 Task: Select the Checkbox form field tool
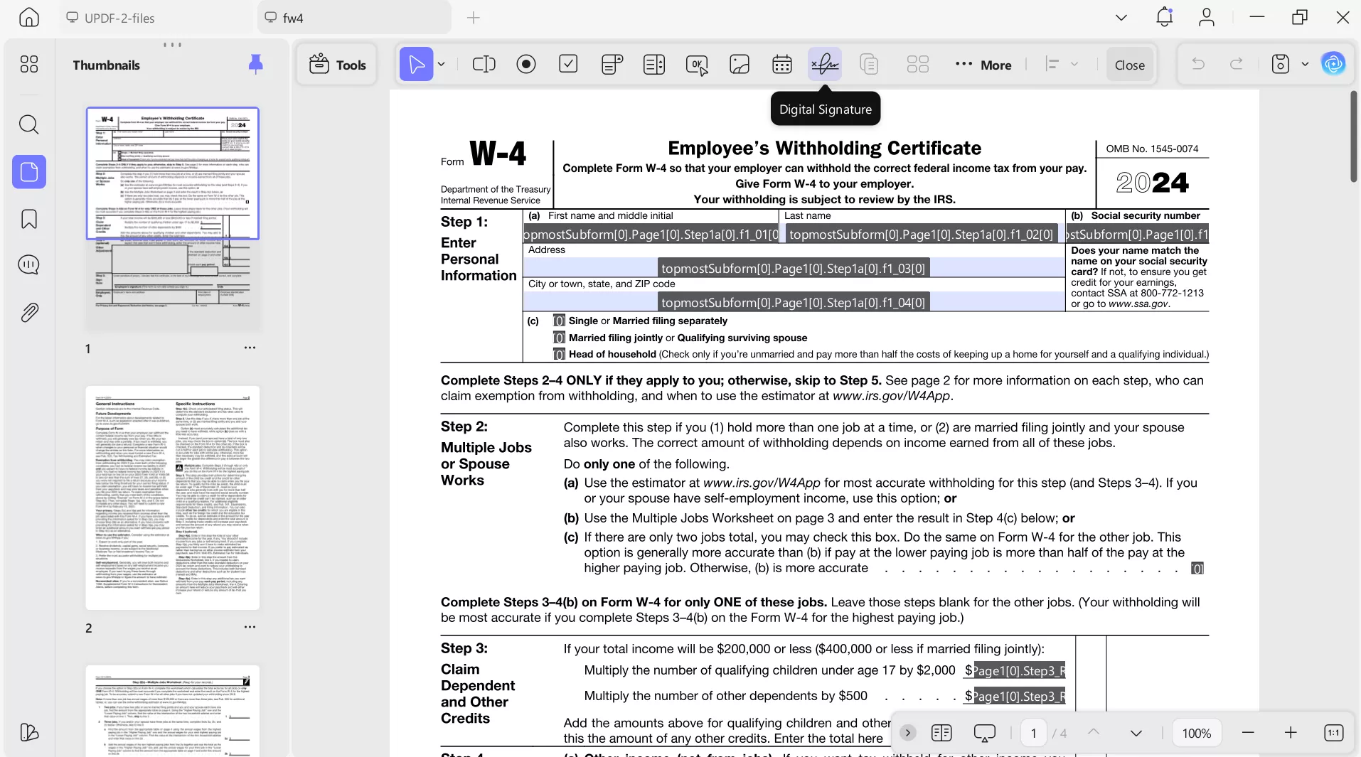(x=568, y=65)
